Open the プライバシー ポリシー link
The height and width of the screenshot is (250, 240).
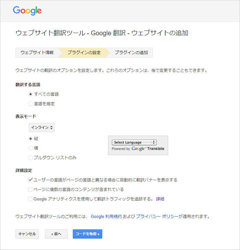point(157,217)
